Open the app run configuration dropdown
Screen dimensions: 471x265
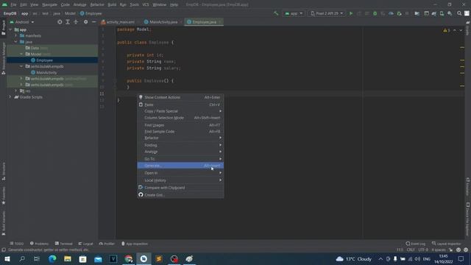click(294, 13)
